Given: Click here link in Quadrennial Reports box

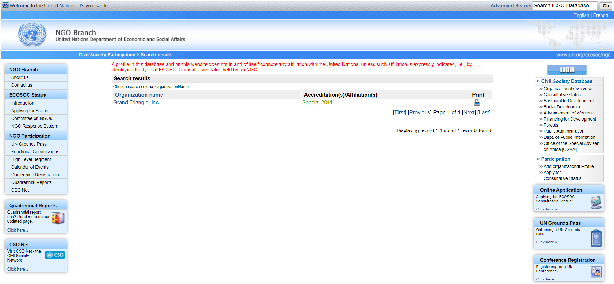Looking at the screenshot, I should 18,230.
